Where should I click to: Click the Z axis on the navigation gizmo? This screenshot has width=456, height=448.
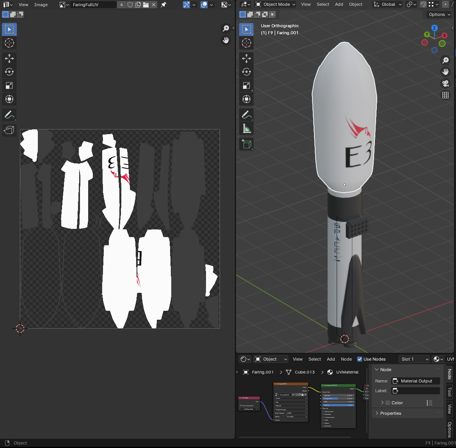pos(434,28)
